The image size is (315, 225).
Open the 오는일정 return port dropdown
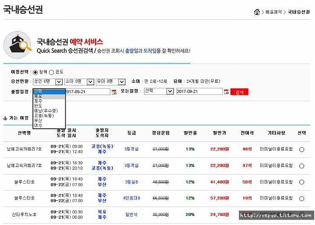159,91
